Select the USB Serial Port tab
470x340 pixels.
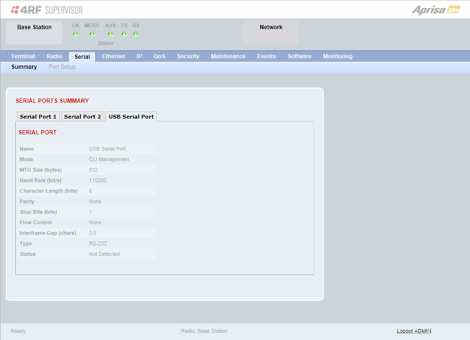131,117
